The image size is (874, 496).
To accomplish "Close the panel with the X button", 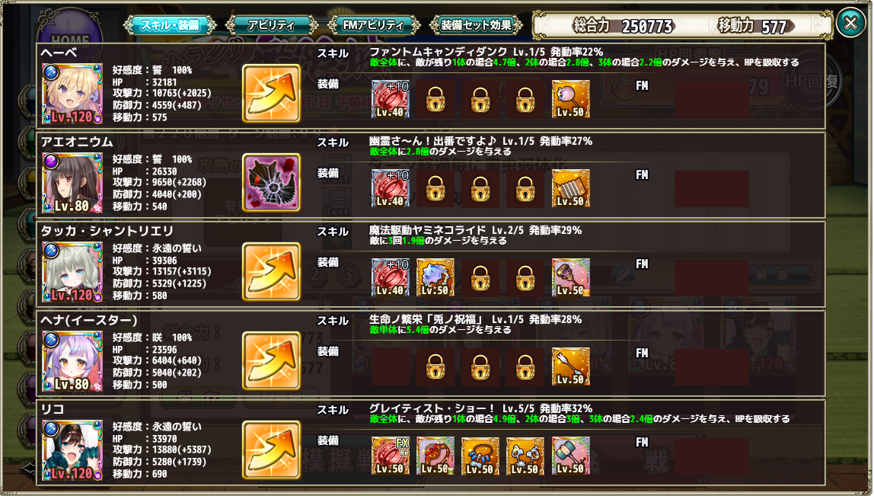I will pos(850,23).
